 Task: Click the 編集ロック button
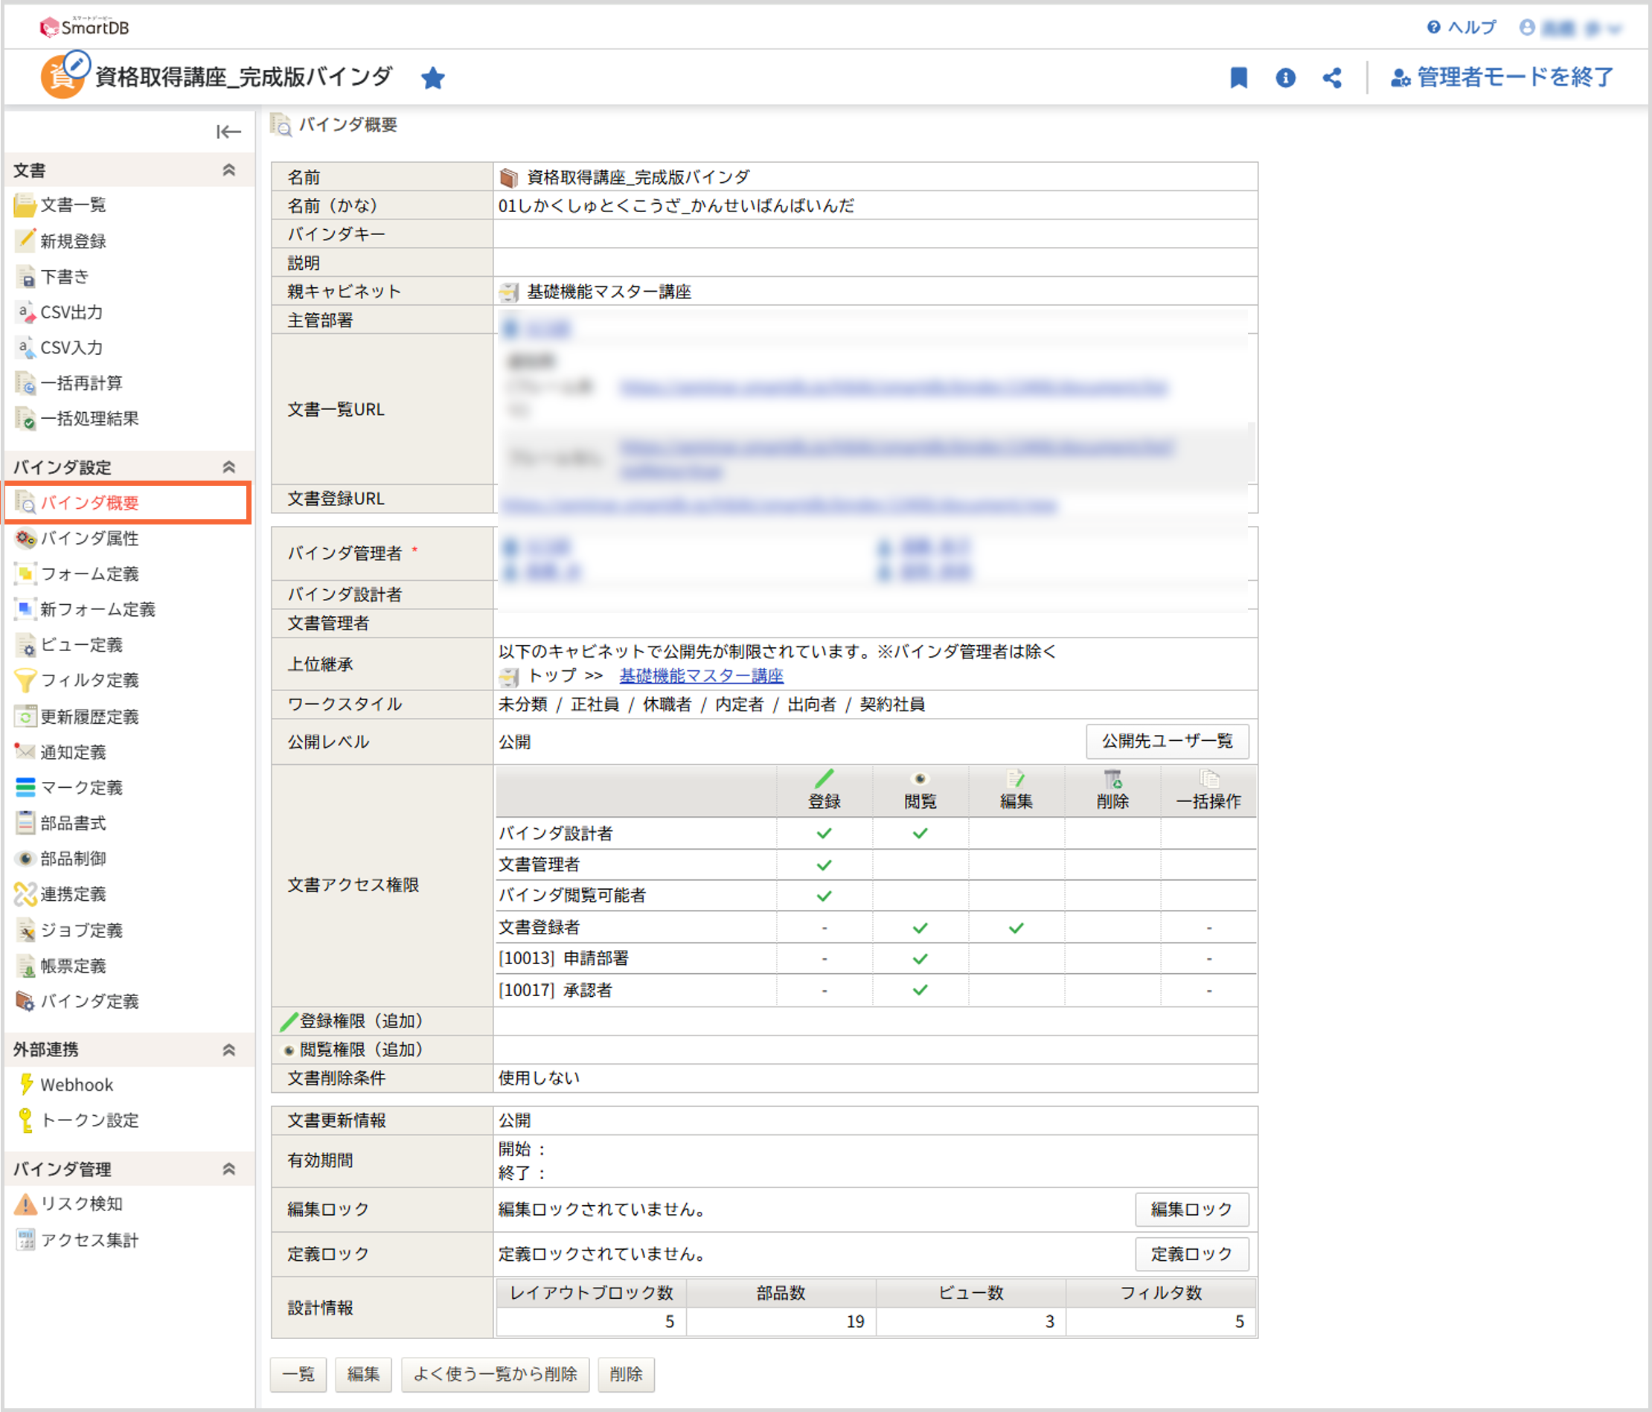point(1191,1210)
